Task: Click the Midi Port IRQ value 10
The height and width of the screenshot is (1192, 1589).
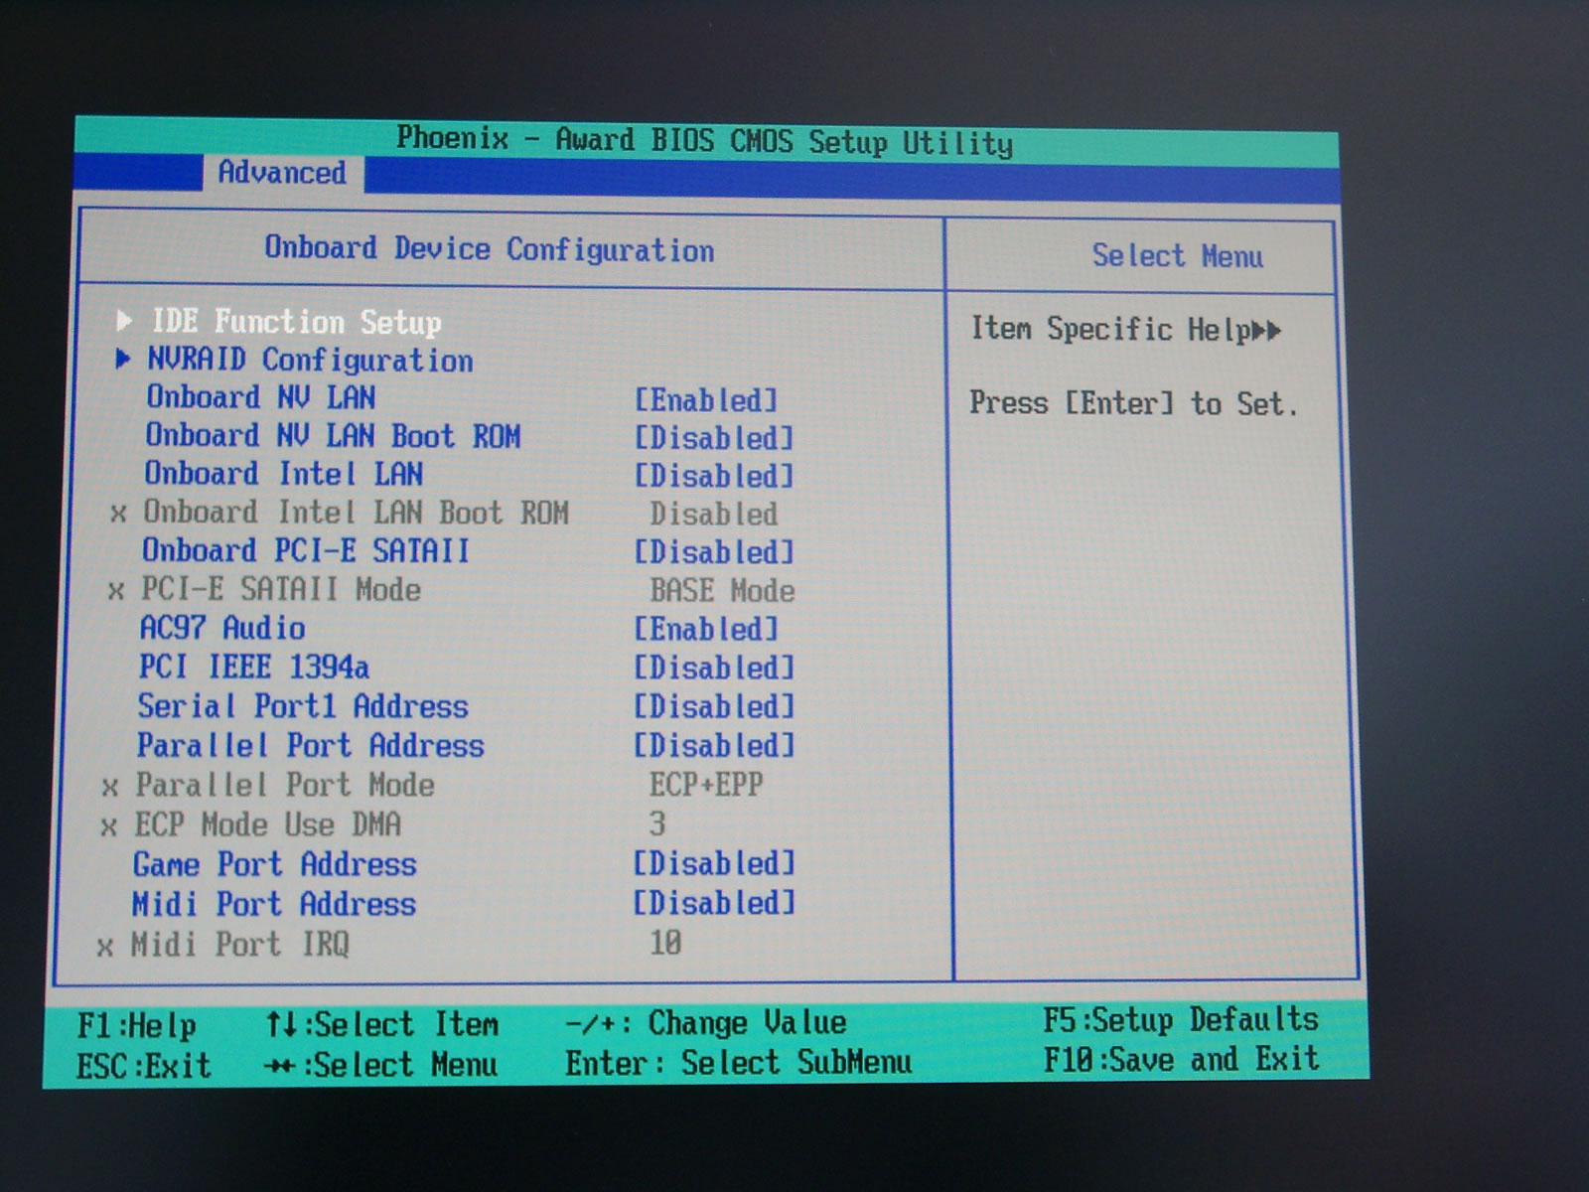Action: [x=665, y=943]
